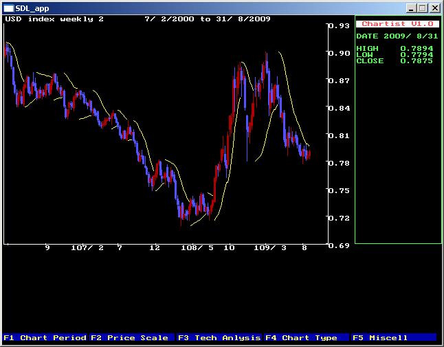The image size is (444, 347).
Task: Close the SDL_app window
Action: (434, 8)
